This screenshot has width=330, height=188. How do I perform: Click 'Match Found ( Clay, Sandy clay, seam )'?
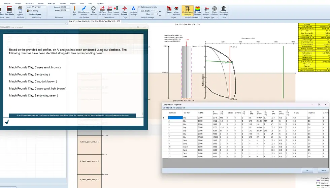tap(33, 95)
